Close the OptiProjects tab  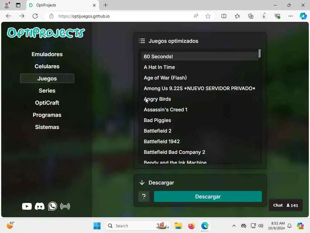click(94, 5)
